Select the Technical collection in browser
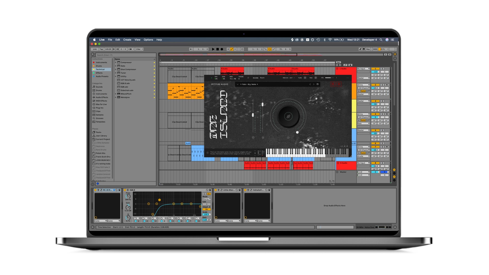This screenshot has width=489, height=275. coord(100,69)
